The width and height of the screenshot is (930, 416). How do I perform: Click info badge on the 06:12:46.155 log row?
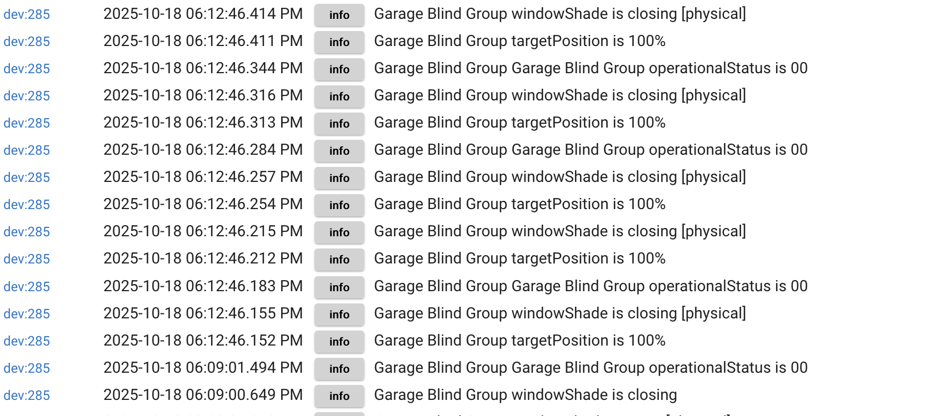click(x=339, y=314)
